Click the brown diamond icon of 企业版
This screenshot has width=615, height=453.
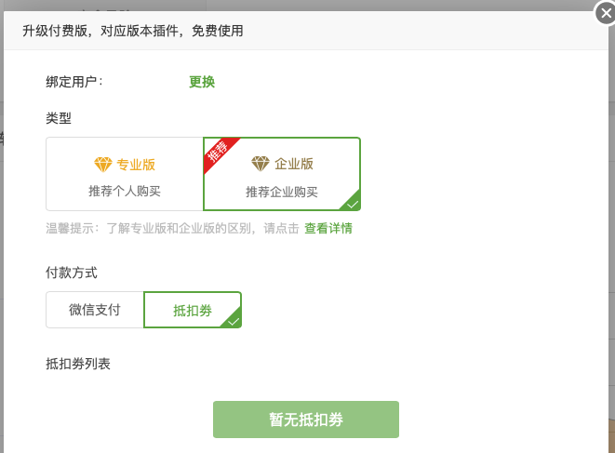click(261, 164)
